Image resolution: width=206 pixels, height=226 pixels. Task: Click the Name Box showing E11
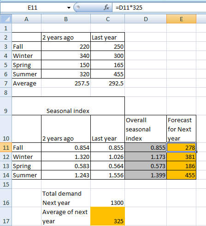click(32, 7)
